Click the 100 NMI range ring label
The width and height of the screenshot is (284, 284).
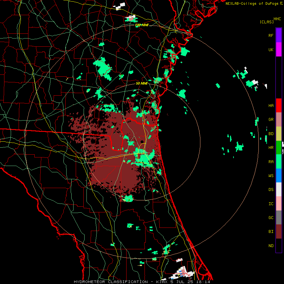coord(142,25)
